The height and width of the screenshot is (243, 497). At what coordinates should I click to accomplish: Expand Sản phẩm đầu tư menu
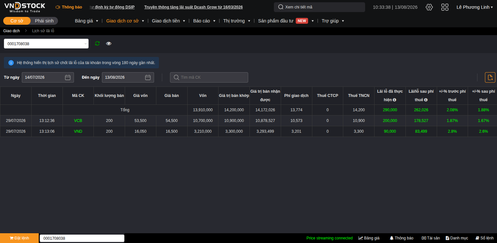tap(286, 21)
